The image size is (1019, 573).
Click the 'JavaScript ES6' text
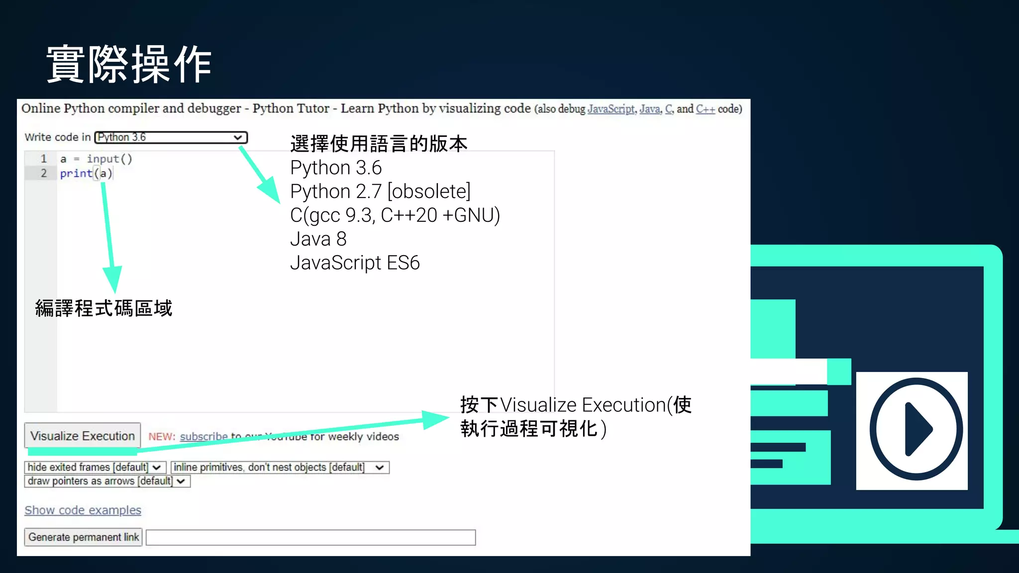pos(355,263)
